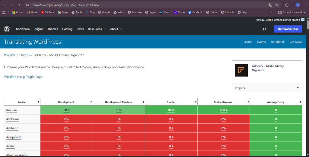309x157 pixels.
Task: Open the WordPress.org Plugin Page link
Action: (x=23, y=77)
